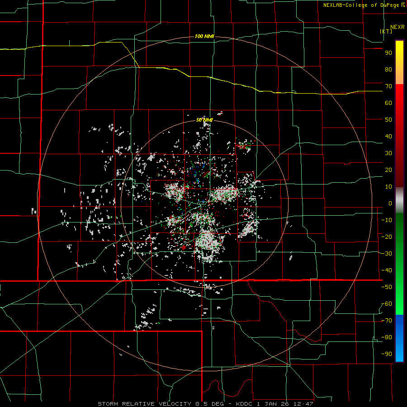Pick the gray zero band of color bar
Viewport: 407px width, 407px height.
[399, 200]
